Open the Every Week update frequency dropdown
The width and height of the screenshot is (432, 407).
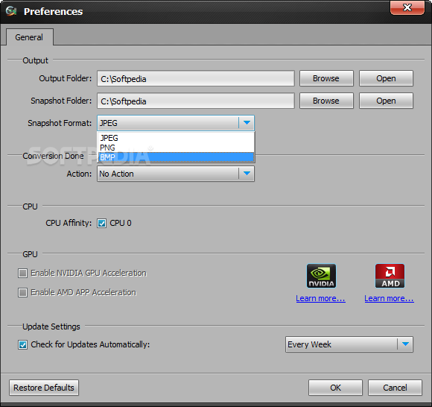tap(349, 344)
